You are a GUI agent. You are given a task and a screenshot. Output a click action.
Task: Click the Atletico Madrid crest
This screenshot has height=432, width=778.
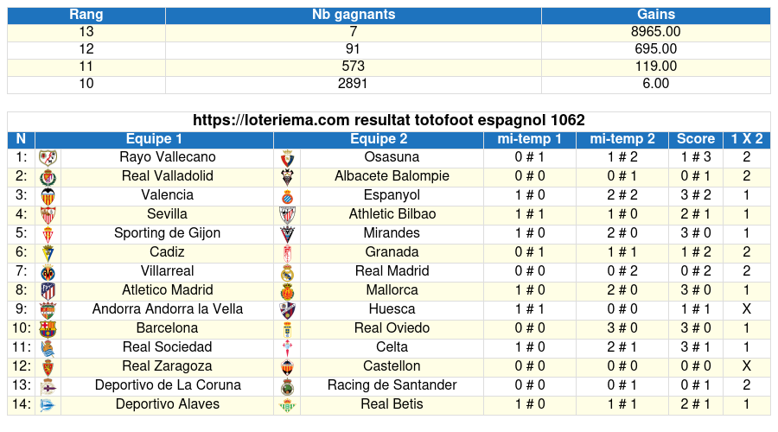(x=48, y=291)
